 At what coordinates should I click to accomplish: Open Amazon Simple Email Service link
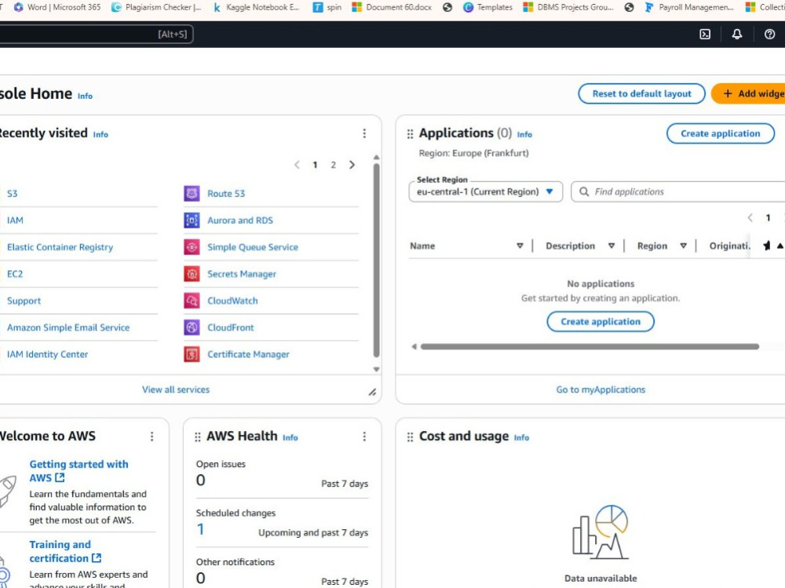(x=68, y=327)
